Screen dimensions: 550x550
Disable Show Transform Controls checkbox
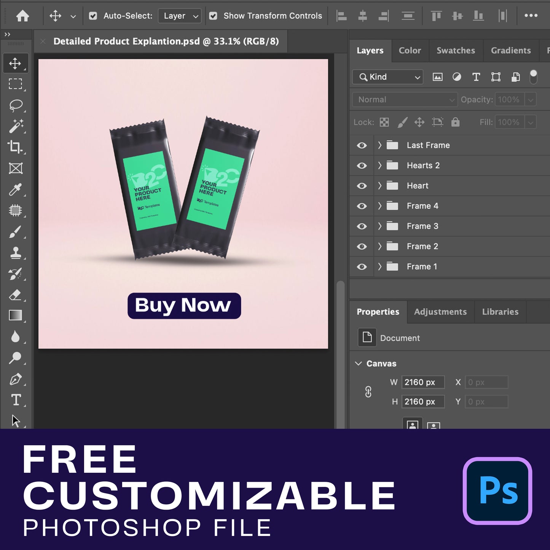point(213,16)
